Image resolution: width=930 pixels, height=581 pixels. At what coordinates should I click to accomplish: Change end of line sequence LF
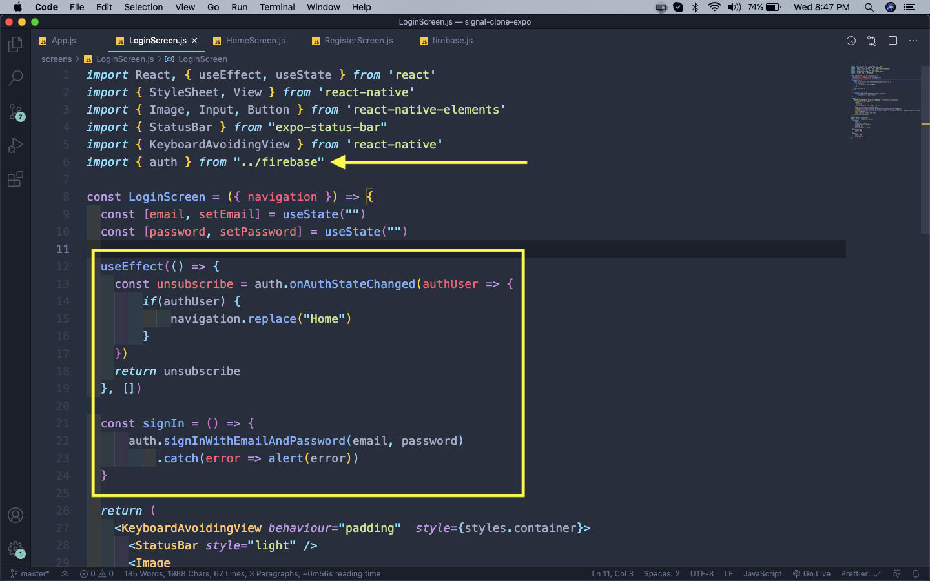(x=728, y=574)
